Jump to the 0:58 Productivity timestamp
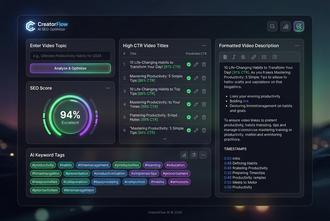Screen dimensions: 330x221 (238, 187)
